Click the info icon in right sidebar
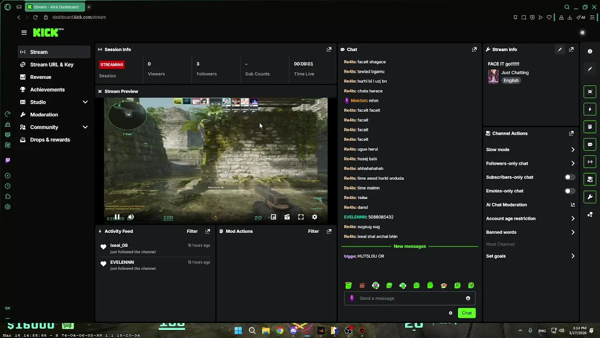600x338 pixels. coord(590,51)
